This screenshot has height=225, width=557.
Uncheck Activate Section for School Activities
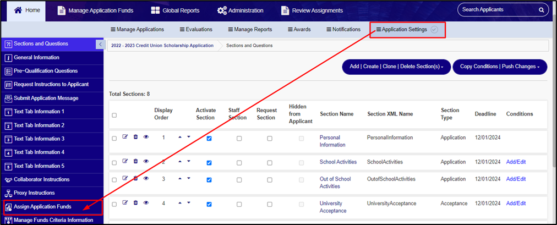pyautogui.click(x=209, y=163)
